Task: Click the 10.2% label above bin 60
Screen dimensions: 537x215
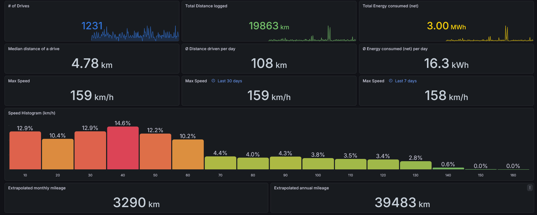Action: 188,136
